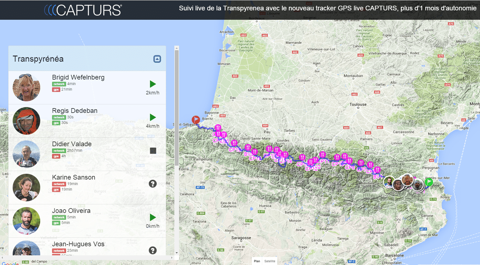The image size is (480, 265).
Task: Click the bearded runner avatar marker near Andorre
Action: point(388,182)
